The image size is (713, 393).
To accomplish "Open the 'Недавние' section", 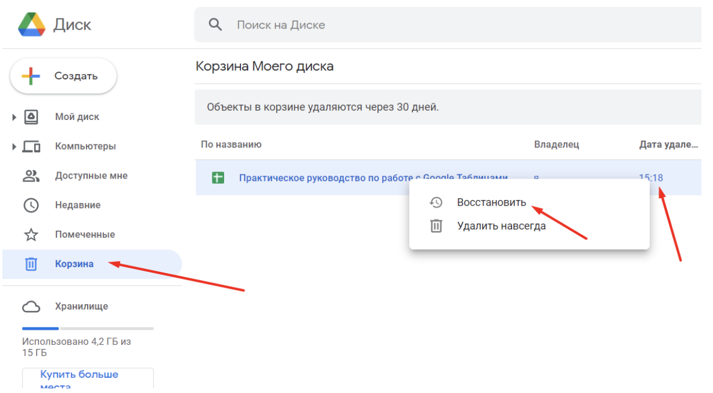I will (78, 205).
